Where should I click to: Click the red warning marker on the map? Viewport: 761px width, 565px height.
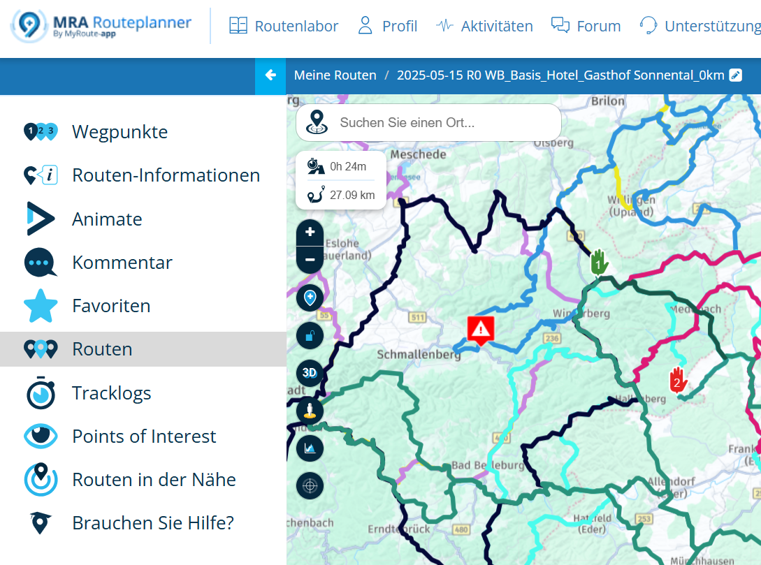[x=481, y=329]
